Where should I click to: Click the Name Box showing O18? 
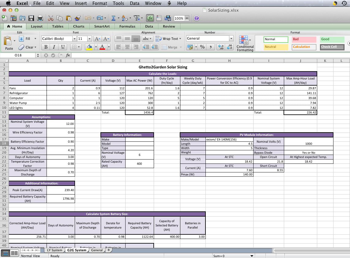tap(18, 55)
